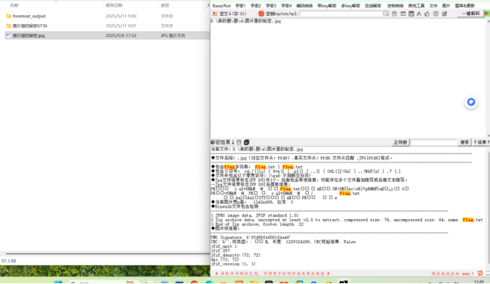This screenshot has height=284, width=490.
Task: Click the window layout icon in toolbar
Action: click(403, 14)
